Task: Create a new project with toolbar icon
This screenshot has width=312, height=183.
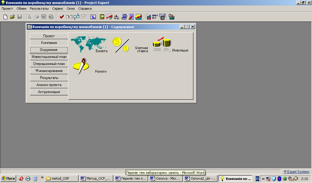Action: click(x=5, y=17)
